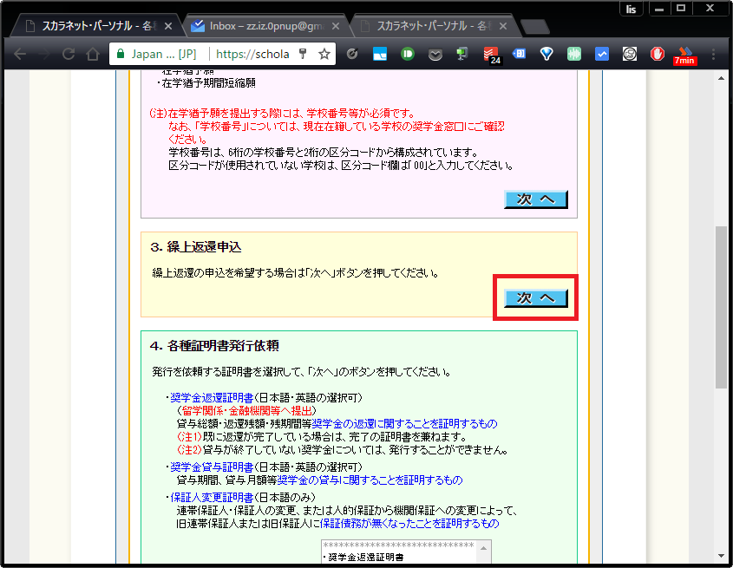
Task: Click the red (注2) note label
Action: (x=189, y=450)
